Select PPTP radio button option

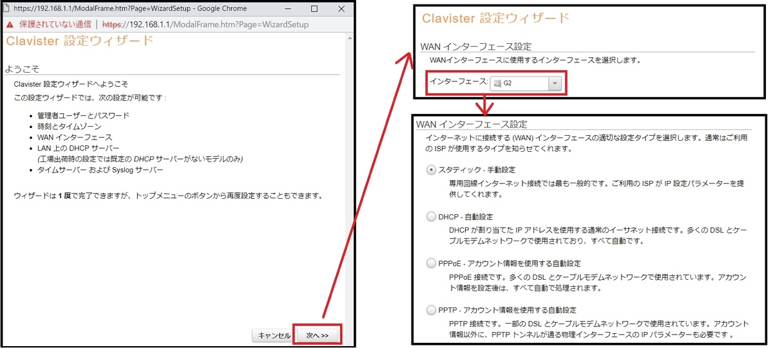coord(432,311)
